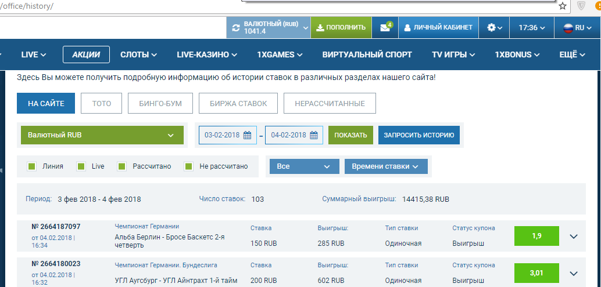Click the 03-02-2018 start date field

(x=223, y=135)
